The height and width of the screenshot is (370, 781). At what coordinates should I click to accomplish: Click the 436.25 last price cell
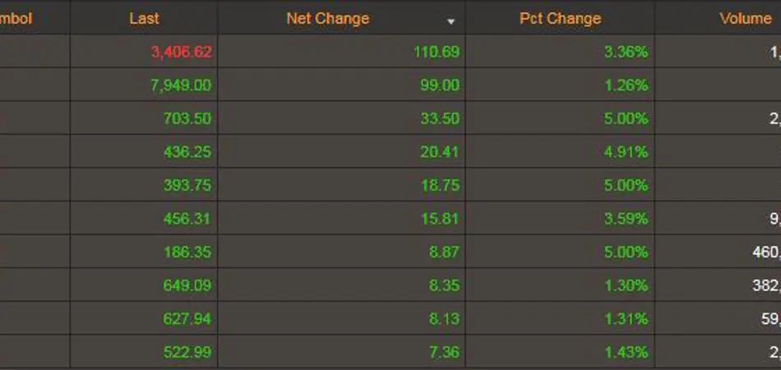pyautogui.click(x=187, y=152)
